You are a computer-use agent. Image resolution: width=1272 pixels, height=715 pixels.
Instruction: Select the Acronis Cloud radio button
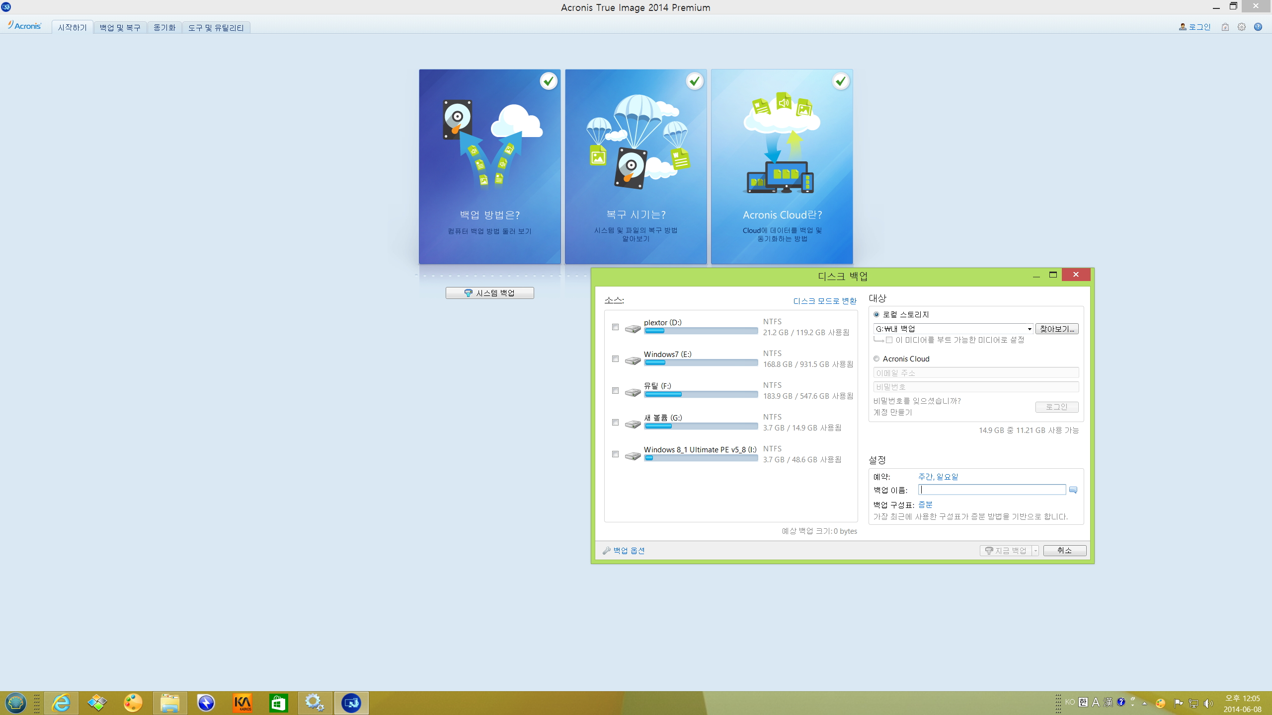pos(876,358)
